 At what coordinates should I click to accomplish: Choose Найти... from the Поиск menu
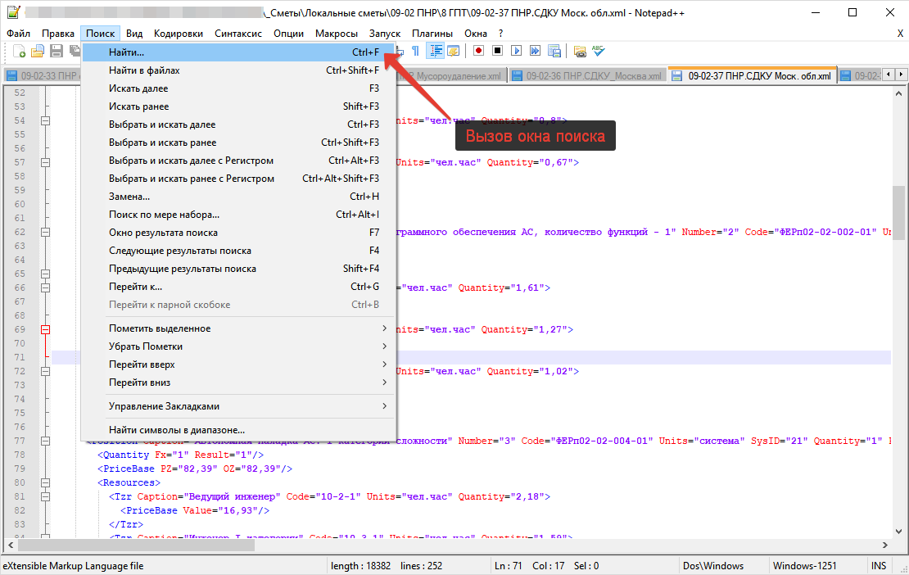click(127, 52)
